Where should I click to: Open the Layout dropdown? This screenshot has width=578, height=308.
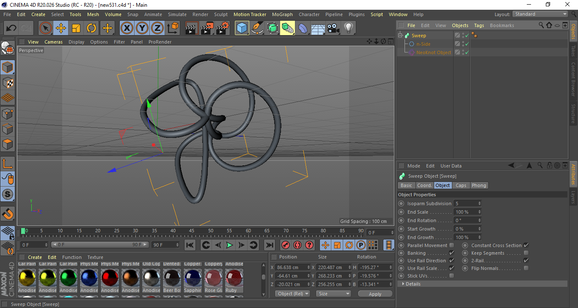tap(540, 14)
